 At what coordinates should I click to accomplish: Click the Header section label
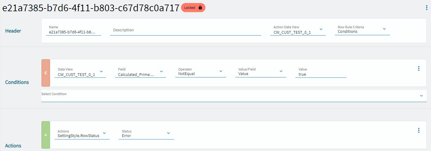(x=13, y=31)
